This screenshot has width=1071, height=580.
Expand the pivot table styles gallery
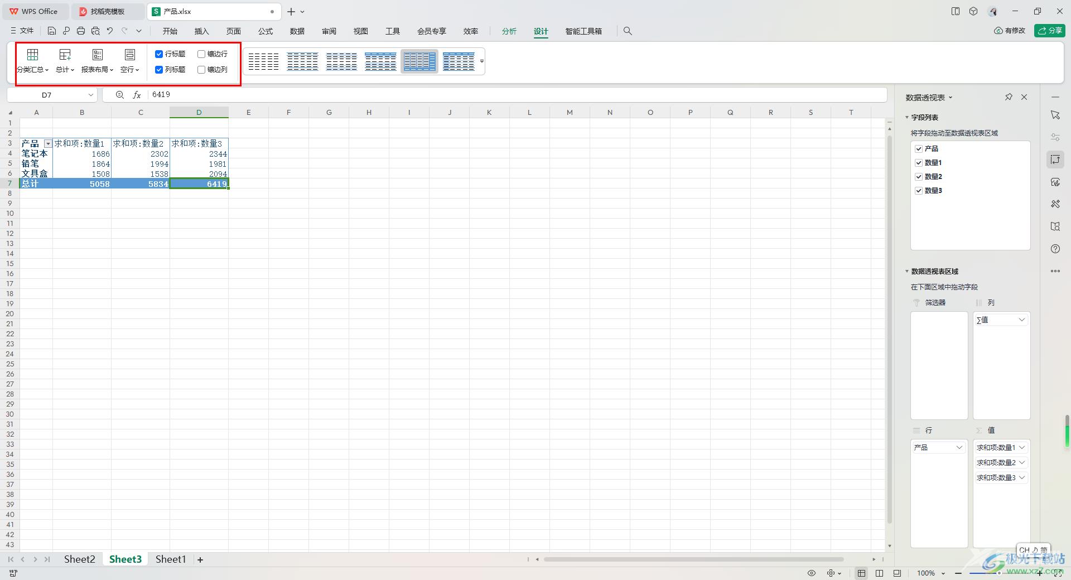tap(482, 61)
